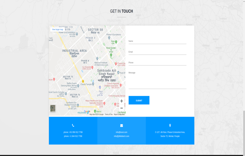This screenshot has height=156, width=245.
Task: Click the info@jiWebtech.com email address
Action: click(x=121, y=136)
